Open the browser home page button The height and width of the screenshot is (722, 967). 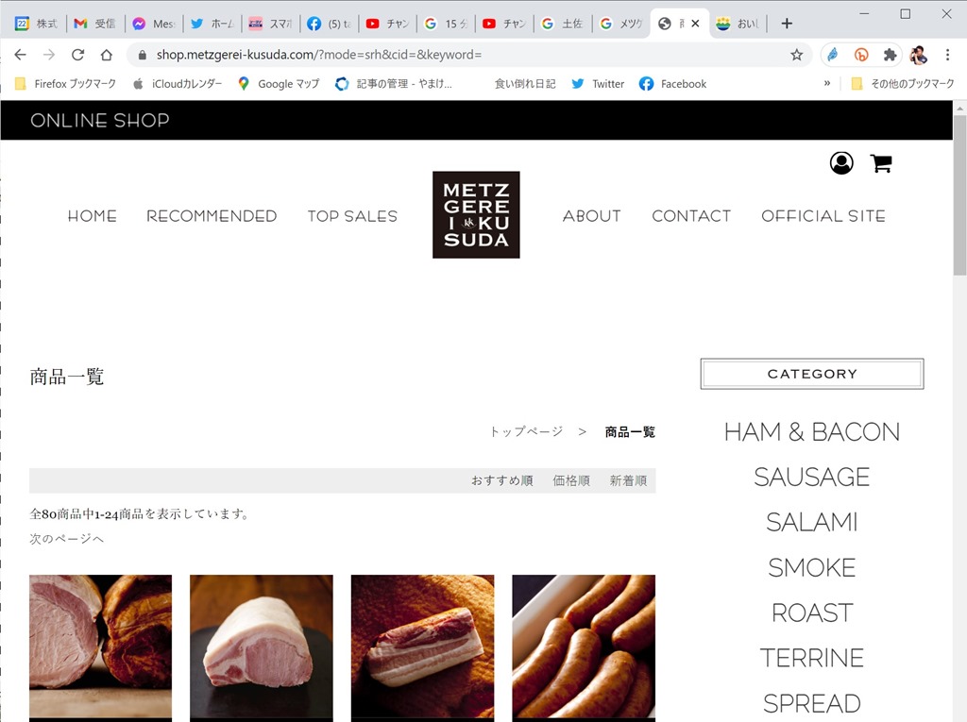point(107,55)
